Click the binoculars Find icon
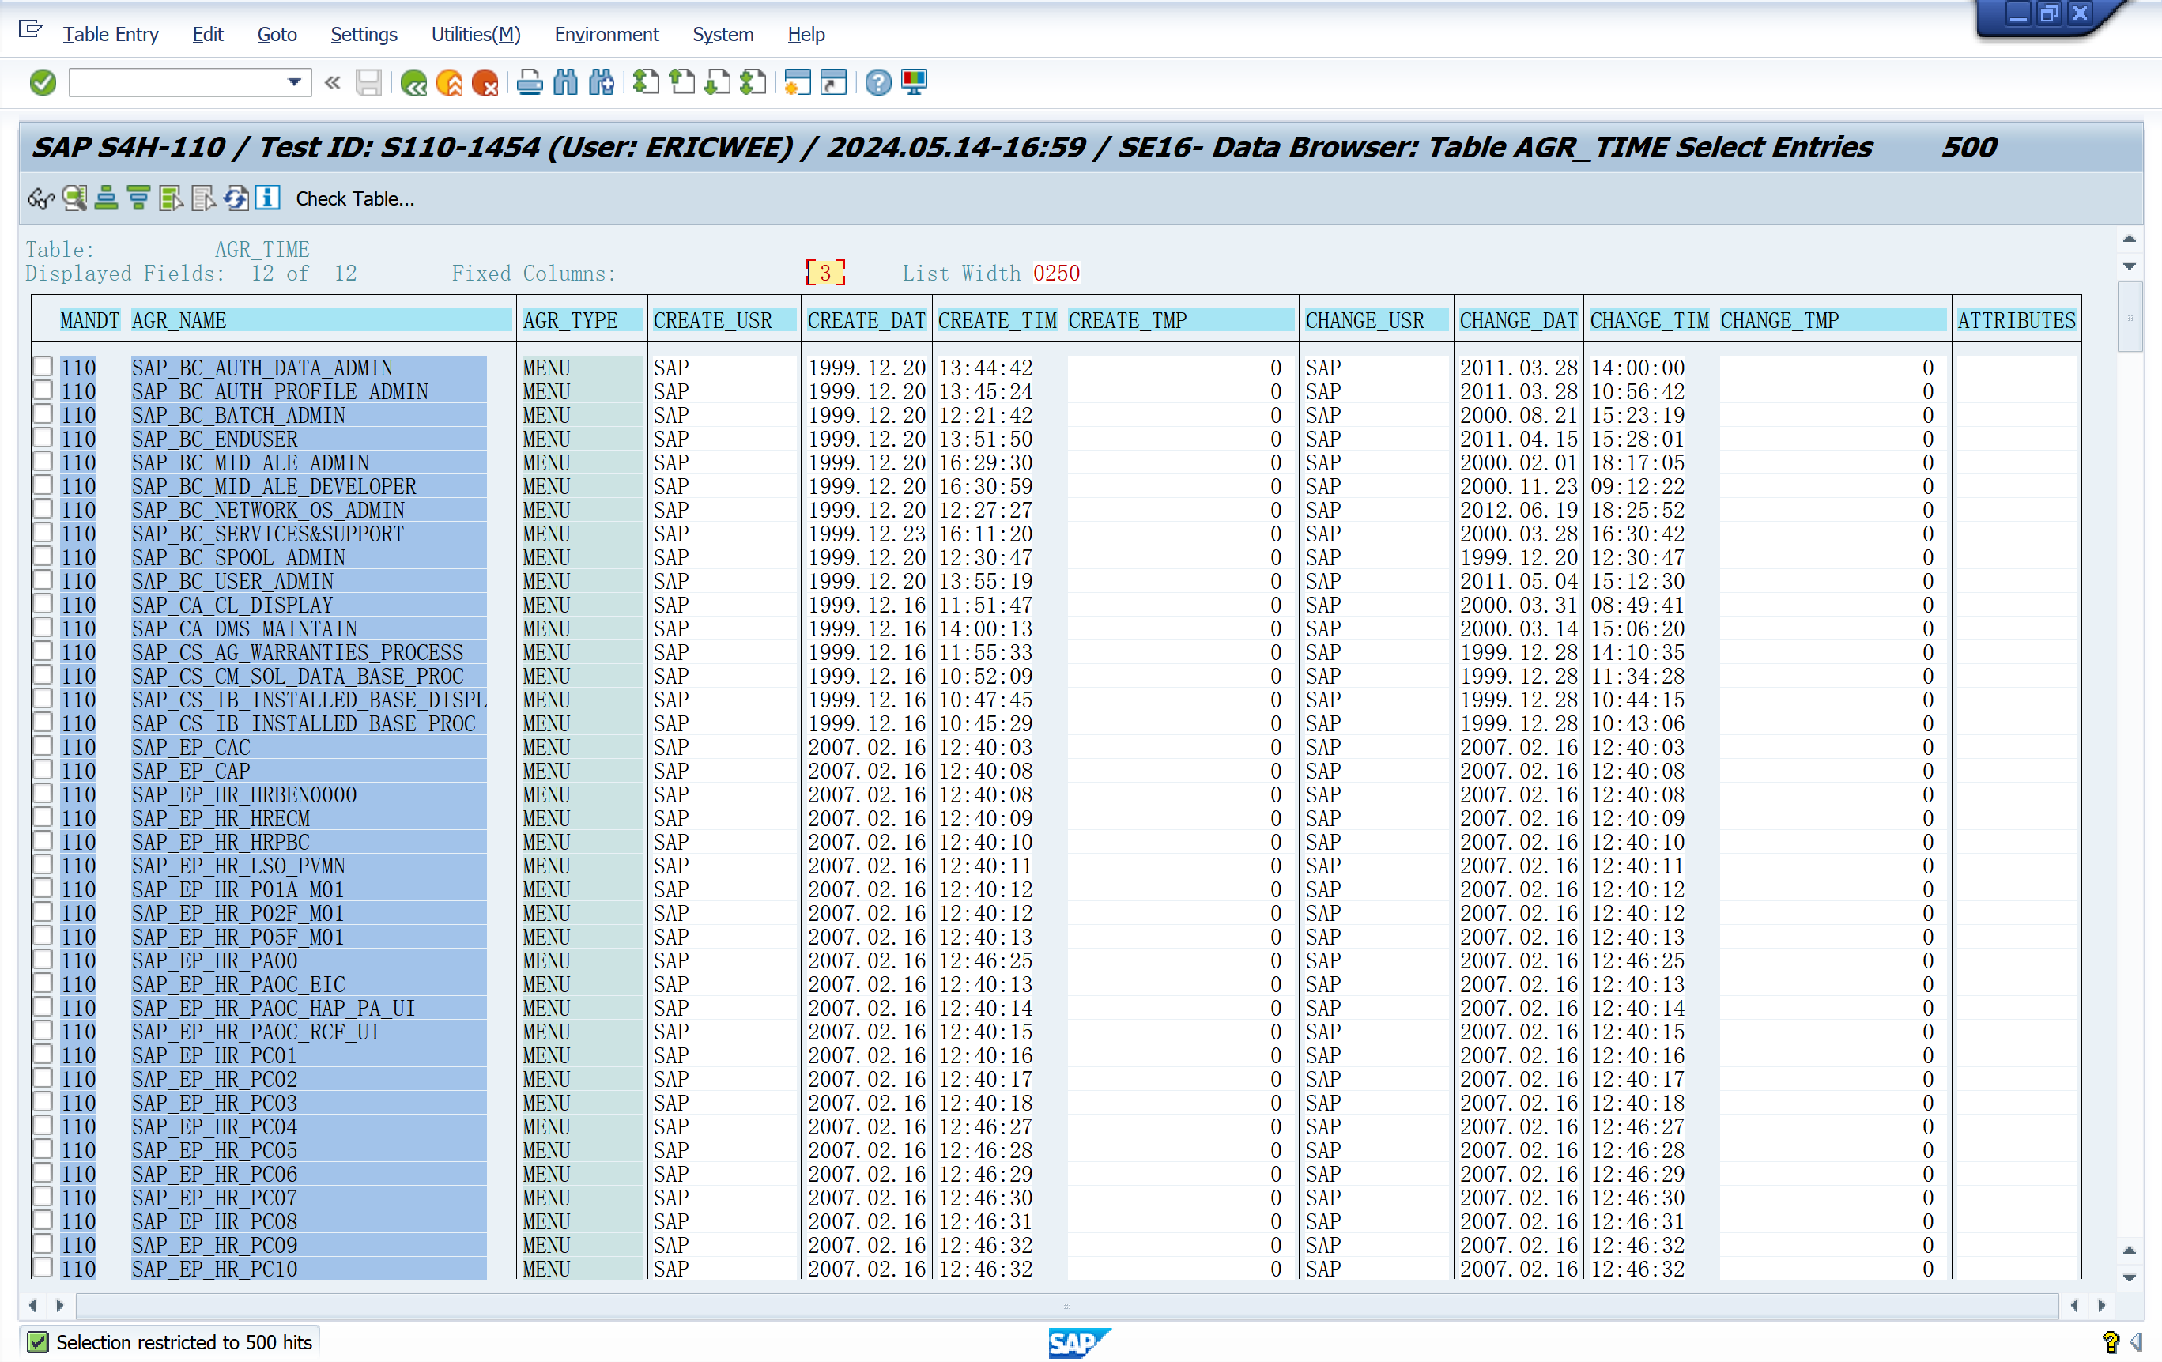Viewport: 2162px width, 1362px height. pos(566,84)
